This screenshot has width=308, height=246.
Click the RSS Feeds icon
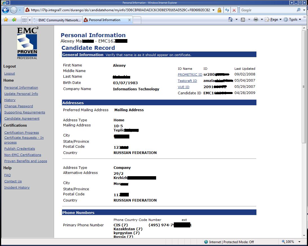(x=243, y=20)
